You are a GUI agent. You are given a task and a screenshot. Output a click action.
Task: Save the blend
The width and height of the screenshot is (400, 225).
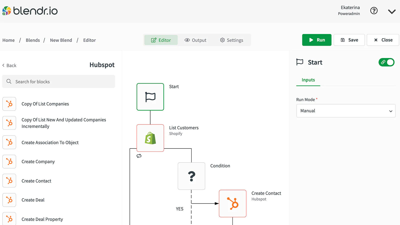[349, 40]
